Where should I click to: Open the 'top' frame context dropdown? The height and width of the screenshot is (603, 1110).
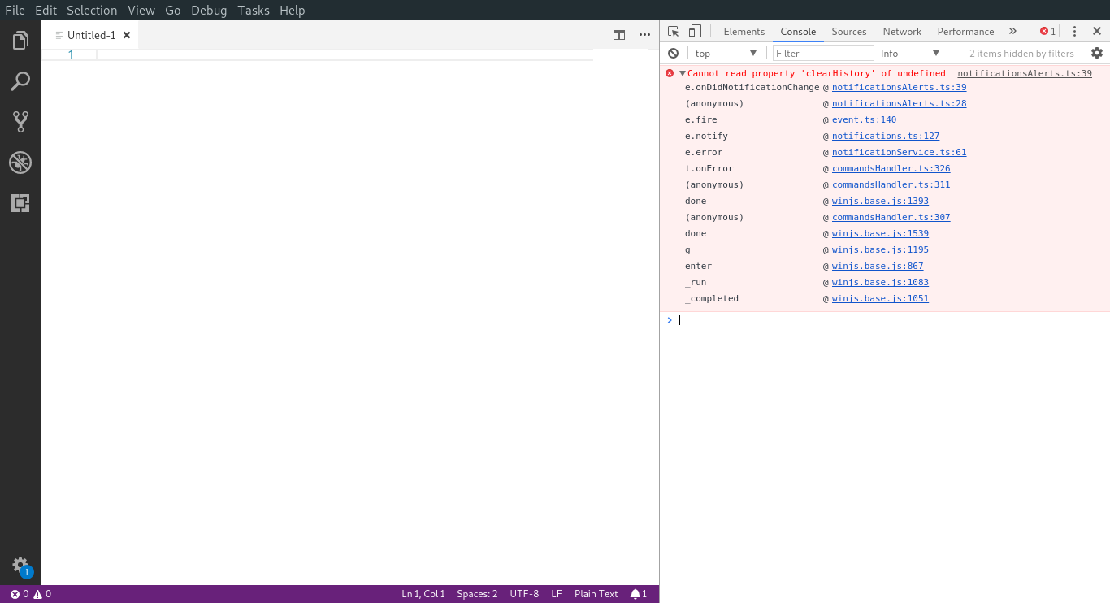point(726,52)
